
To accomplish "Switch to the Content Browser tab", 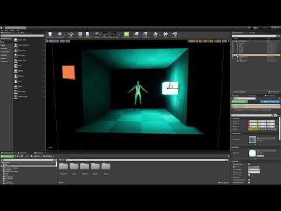I will (x=8, y=153).
